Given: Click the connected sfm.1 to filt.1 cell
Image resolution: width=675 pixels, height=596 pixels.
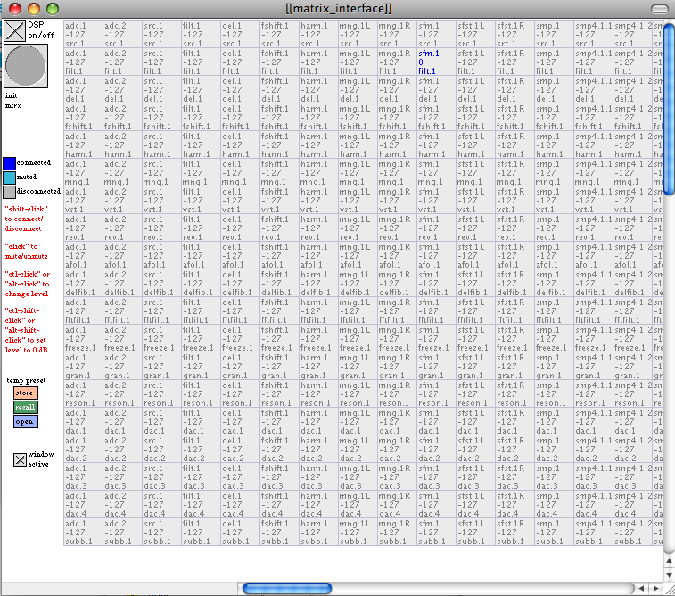Looking at the screenshot, I should coord(435,62).
